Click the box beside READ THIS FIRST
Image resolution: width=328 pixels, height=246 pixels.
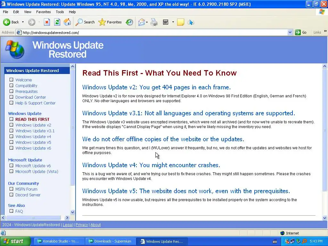point(11,119)
